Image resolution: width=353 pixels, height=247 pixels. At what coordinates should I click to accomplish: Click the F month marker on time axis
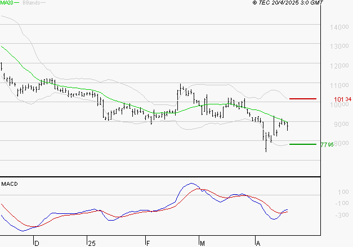coord(148,243)
